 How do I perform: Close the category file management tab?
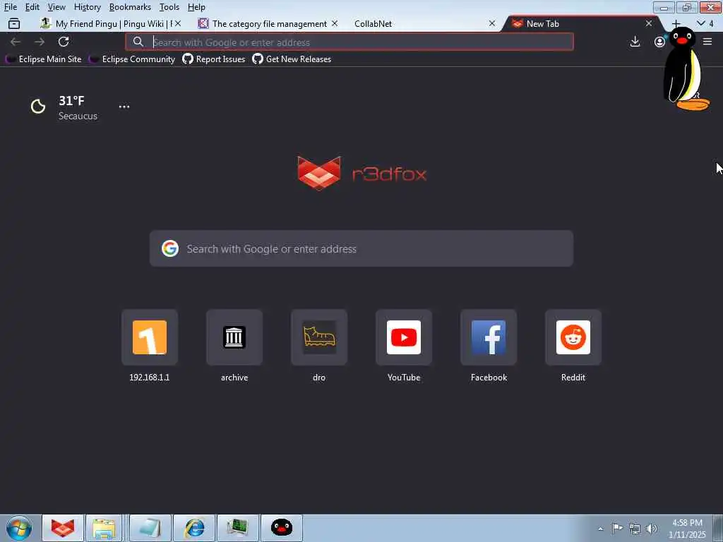[335, 23]
